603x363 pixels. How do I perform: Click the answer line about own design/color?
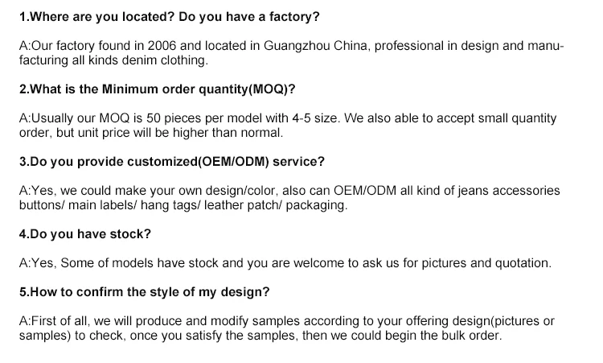289,191
